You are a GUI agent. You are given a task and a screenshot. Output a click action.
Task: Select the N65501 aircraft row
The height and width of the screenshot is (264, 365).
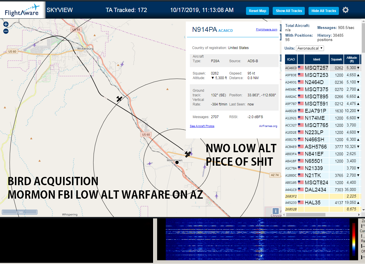(323, 161)
